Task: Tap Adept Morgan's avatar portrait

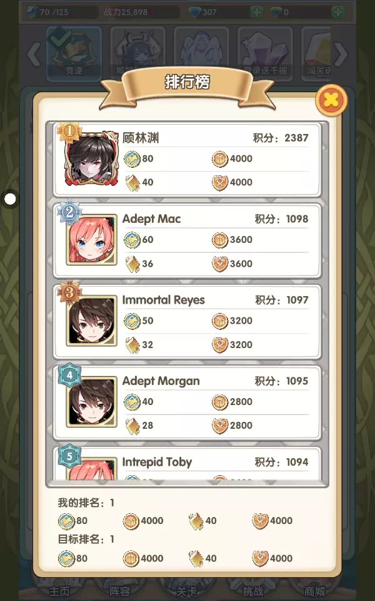Action: point(91,401)
